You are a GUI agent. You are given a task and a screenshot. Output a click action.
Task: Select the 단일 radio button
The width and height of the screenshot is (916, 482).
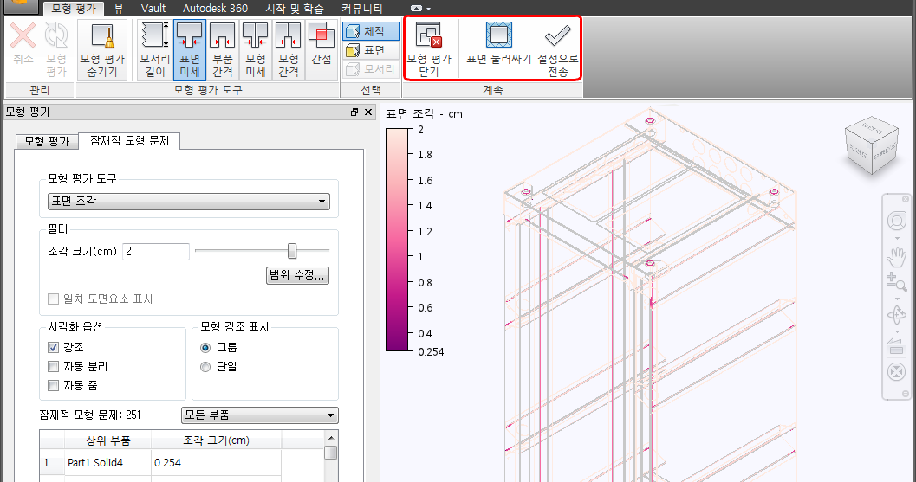pos(205,366)
